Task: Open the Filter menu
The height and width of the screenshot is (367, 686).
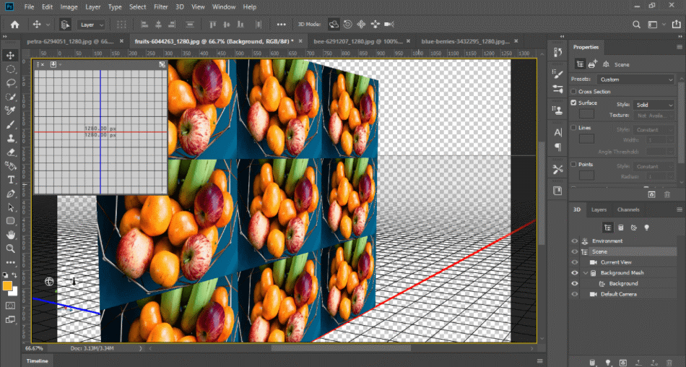Action: 160,7
